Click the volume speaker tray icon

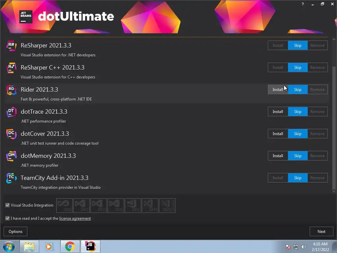tap(303, 247)
